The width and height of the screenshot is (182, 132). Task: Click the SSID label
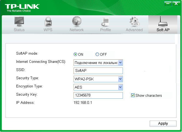[x=21, y=70]
